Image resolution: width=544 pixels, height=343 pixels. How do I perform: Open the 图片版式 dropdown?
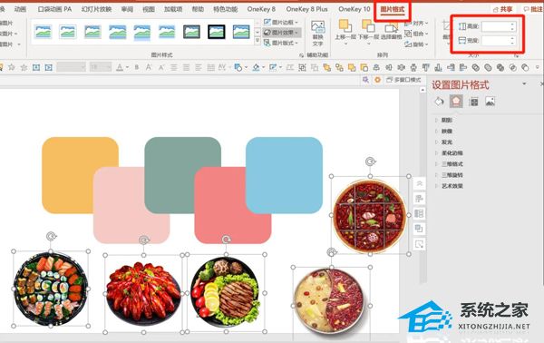click(x=281, y=43)
